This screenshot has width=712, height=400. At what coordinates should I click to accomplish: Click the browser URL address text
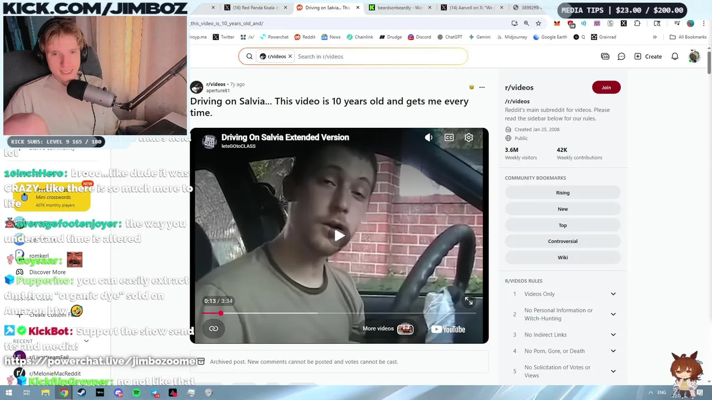pyautogui.click(x=227, y=23)
